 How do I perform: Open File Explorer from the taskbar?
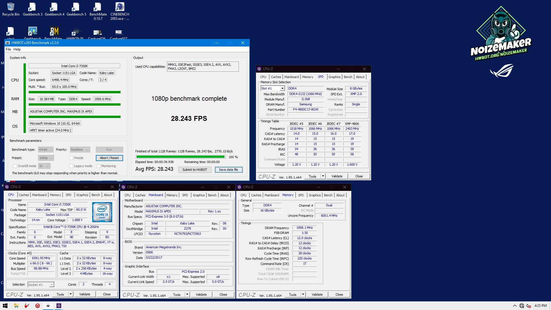[x=16, y=306]
